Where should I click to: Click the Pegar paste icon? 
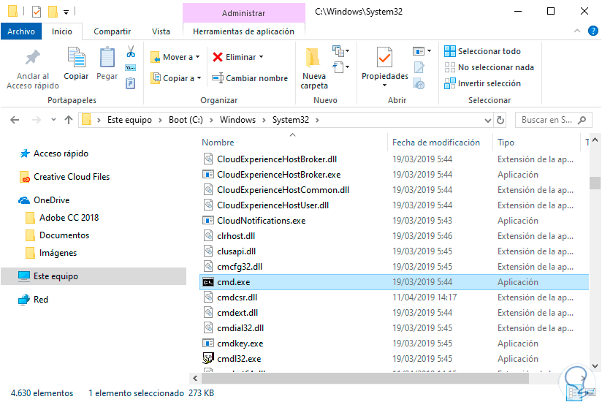click(x=107, y=58)
